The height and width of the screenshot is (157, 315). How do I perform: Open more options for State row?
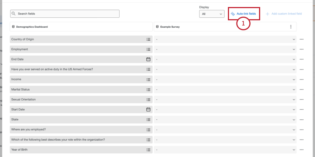[x=302, y=120]
